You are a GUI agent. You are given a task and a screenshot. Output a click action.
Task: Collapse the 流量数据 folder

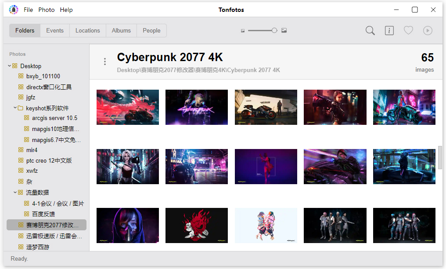pos(15,193)
